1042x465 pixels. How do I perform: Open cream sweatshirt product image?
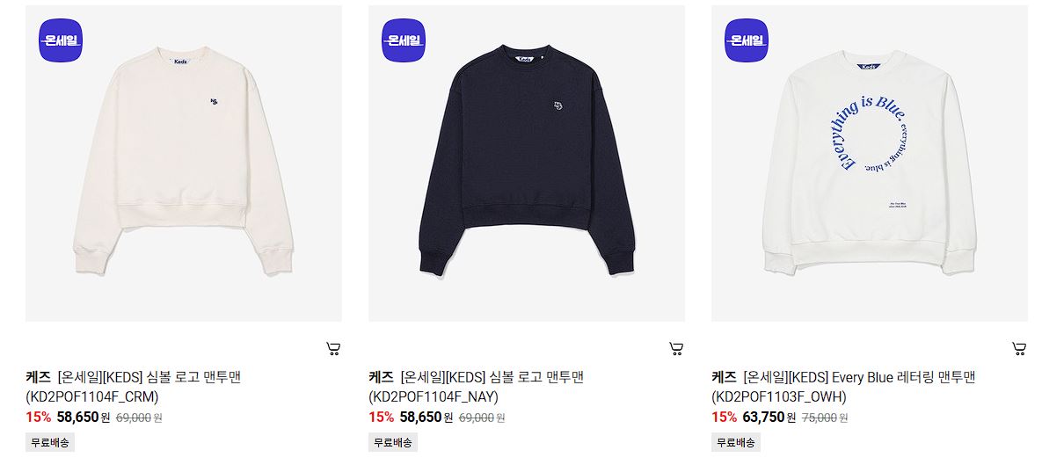click(x=184, y=163)
